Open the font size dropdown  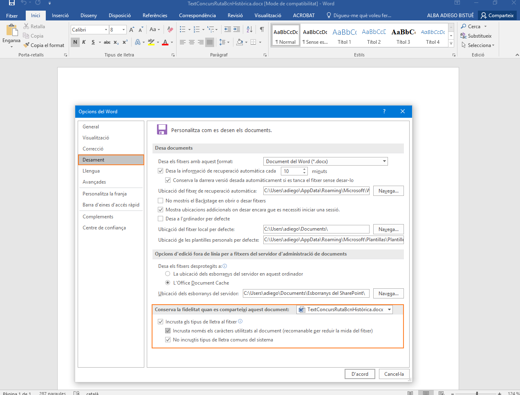123,29
